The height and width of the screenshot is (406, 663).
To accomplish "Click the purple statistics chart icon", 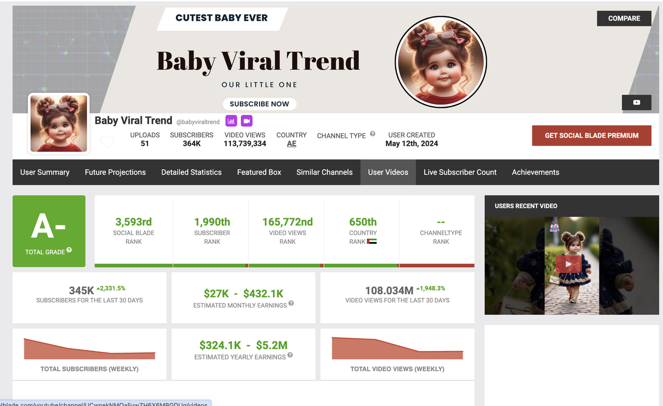I will tap(231, 121).
